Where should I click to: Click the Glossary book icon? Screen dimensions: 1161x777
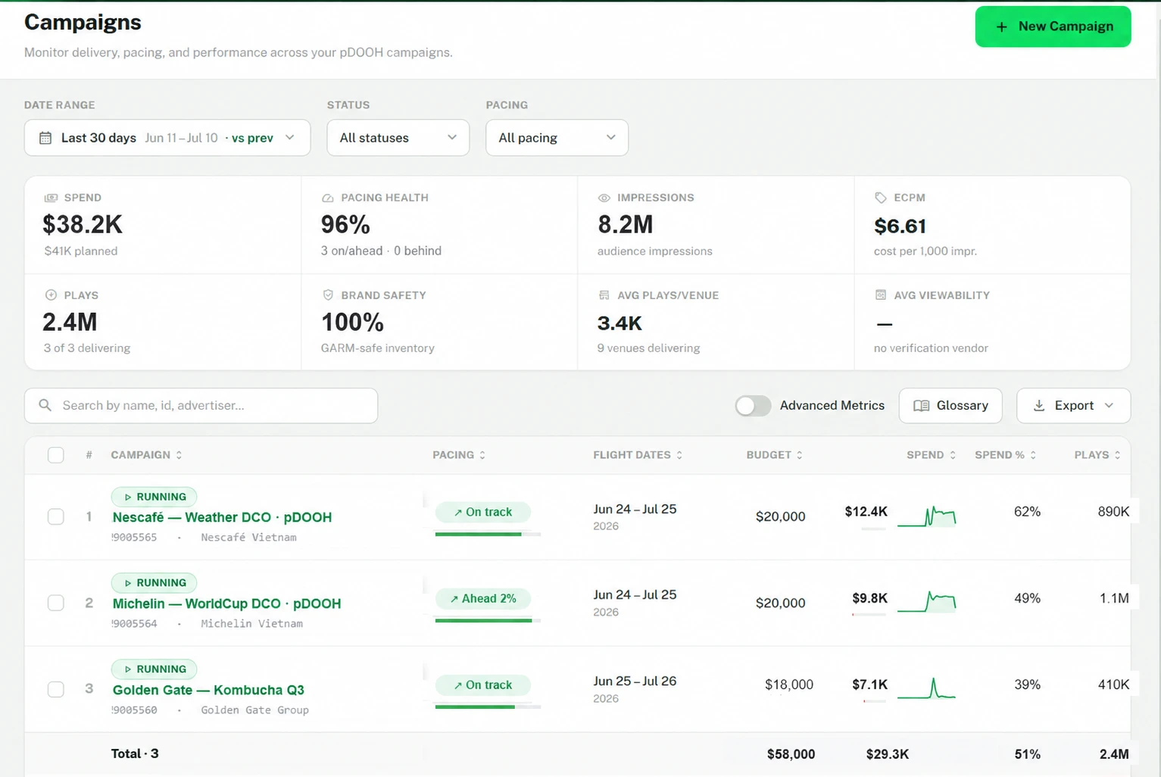pos(922,406)
